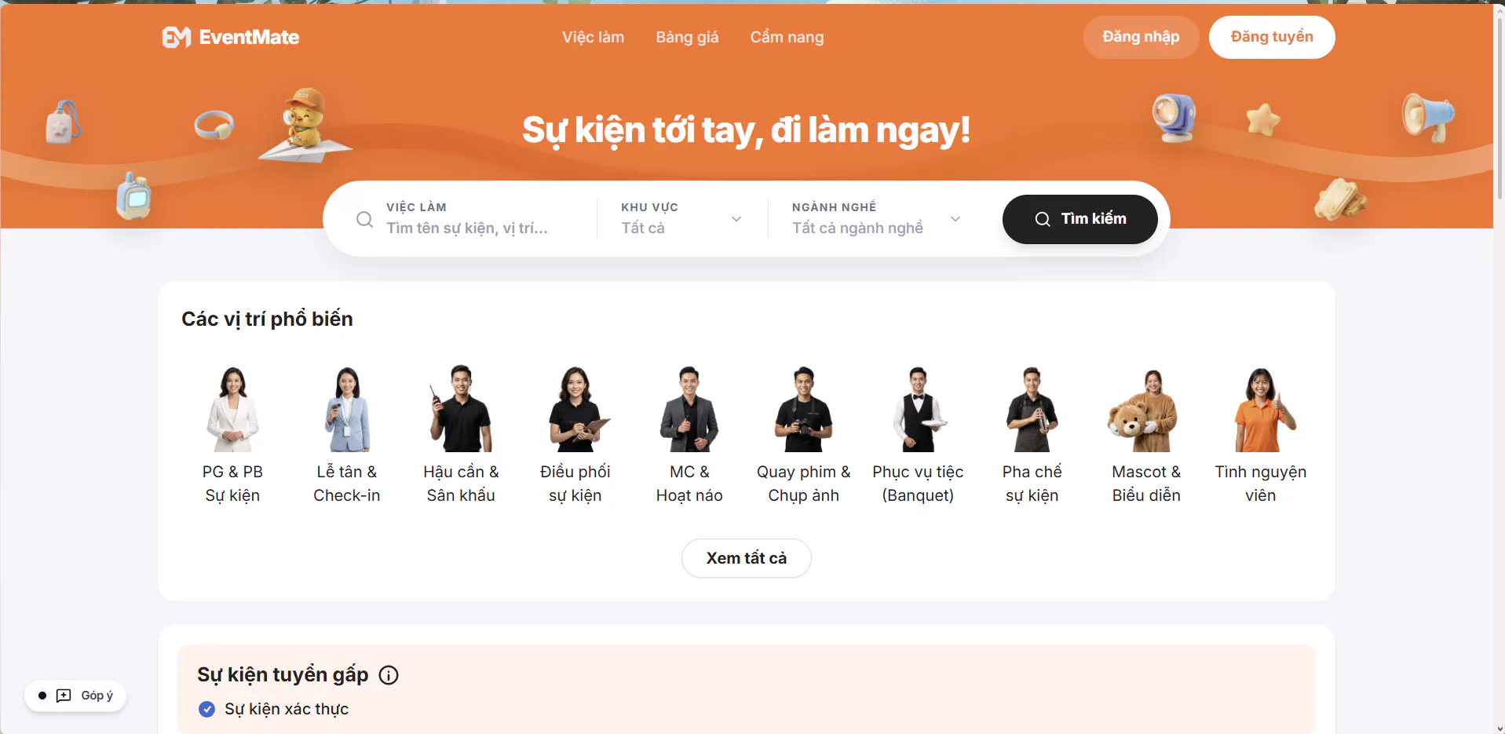Click the Sự kiện tuyển gấp heading
This screenshot has height=734, width=1505.
[283, 675]
